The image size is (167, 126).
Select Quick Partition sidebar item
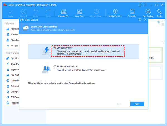(x=13, y=64)
